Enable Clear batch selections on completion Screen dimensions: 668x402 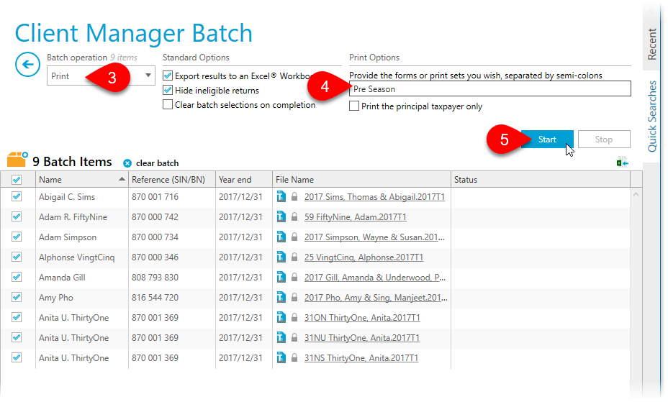point(168,105)
